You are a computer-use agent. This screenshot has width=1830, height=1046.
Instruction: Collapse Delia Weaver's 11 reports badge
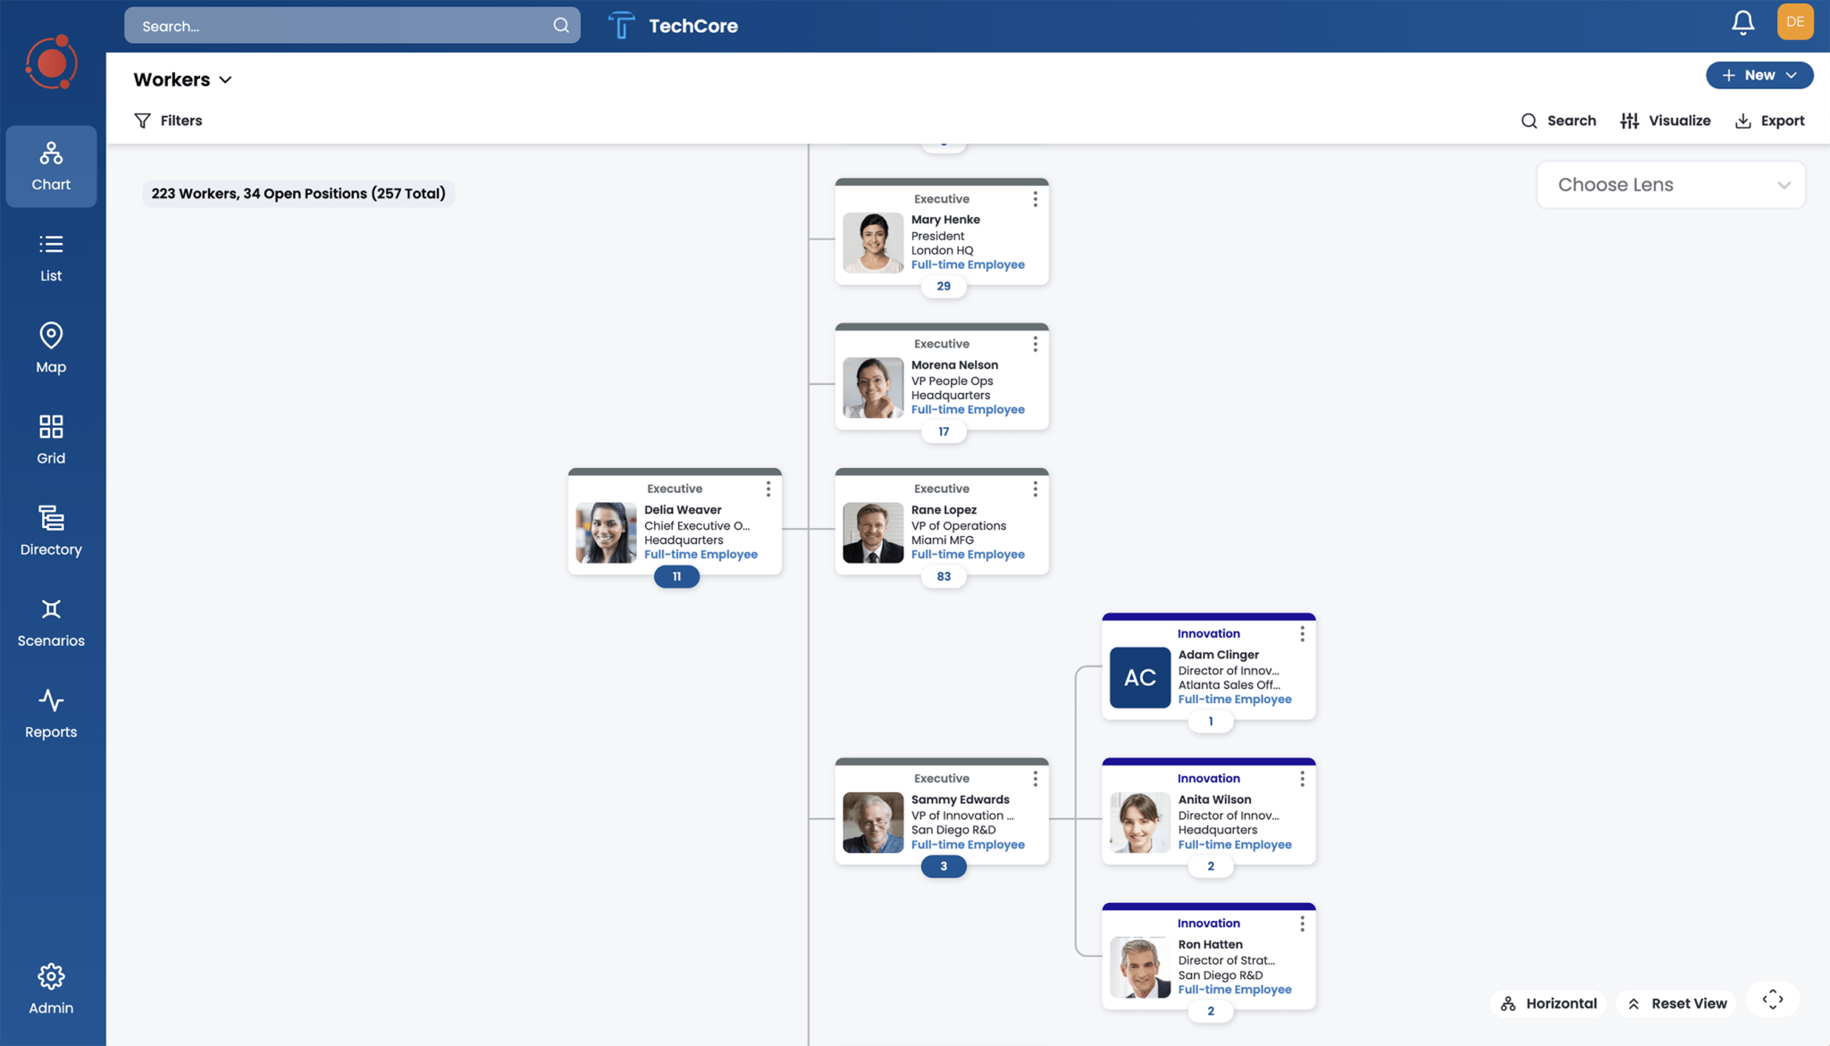(676, 577)
